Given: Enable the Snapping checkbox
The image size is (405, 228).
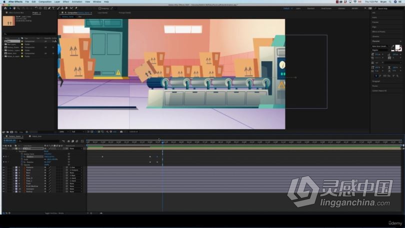Looking at the screenshot, I should [99, 9].
